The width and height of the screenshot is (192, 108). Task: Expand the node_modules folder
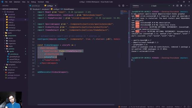click(4, 67)
